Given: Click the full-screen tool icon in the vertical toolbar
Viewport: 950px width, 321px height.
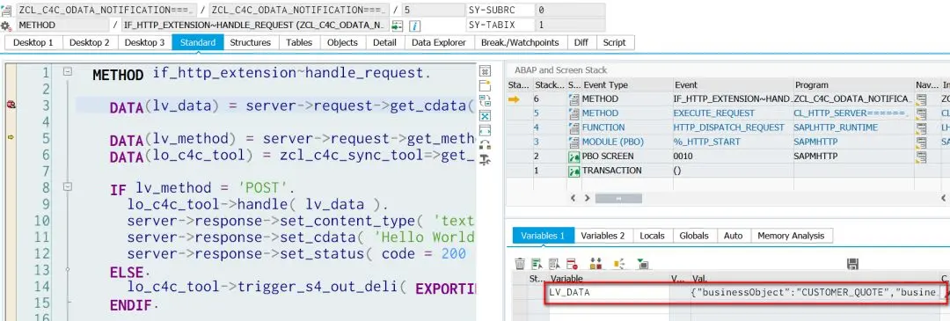Looking at the screenshot, I should coord(485,129).
